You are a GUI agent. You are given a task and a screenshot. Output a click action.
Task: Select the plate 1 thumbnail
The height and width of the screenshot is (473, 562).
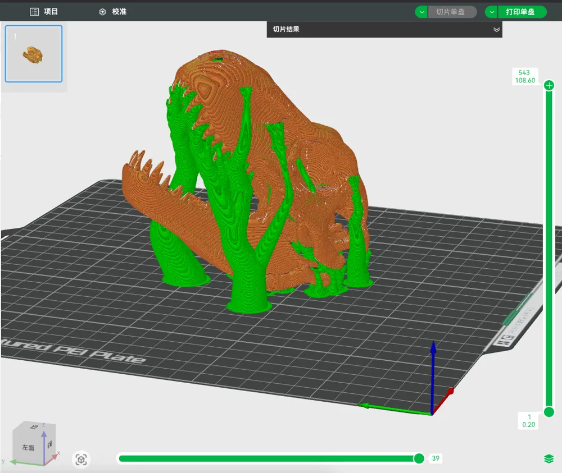click(34, 54)
